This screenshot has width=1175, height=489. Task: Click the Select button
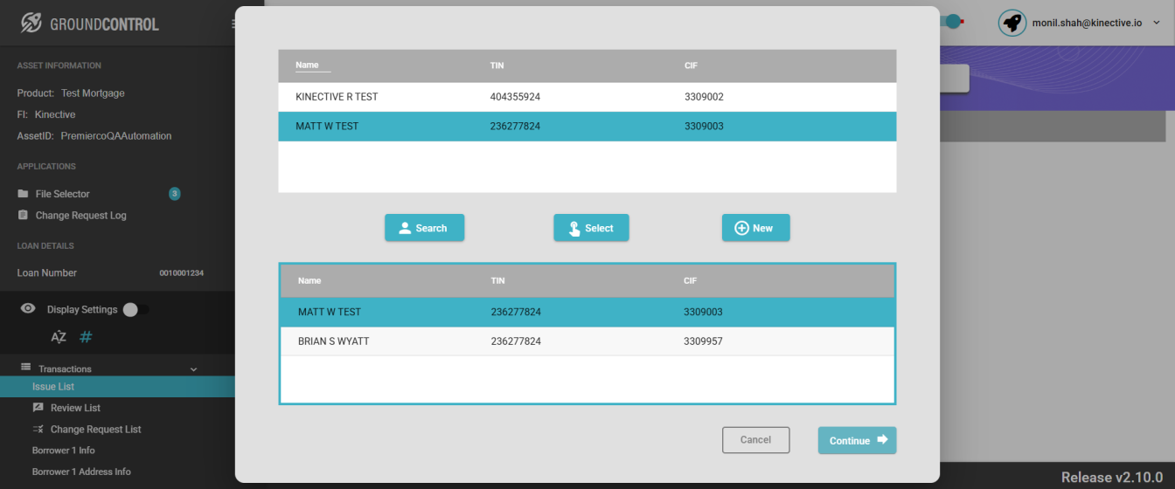591,228
